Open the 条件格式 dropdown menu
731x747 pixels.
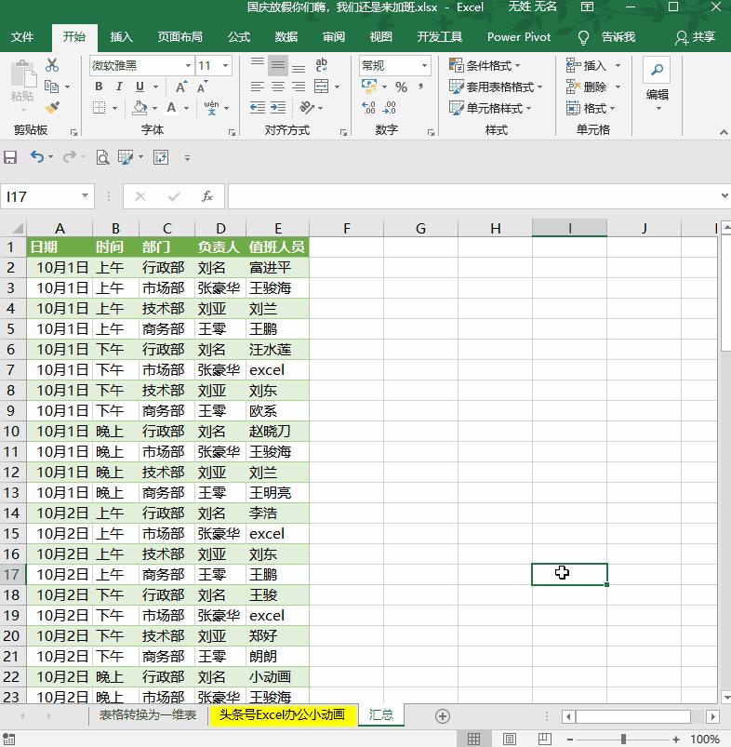pos(485,65)
